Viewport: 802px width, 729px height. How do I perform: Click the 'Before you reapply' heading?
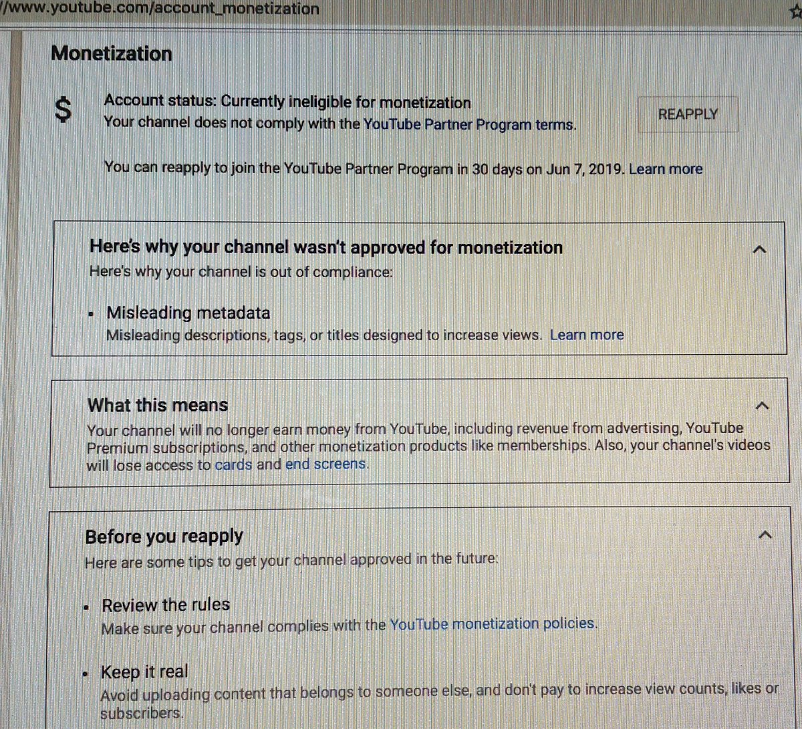point(164,537)
